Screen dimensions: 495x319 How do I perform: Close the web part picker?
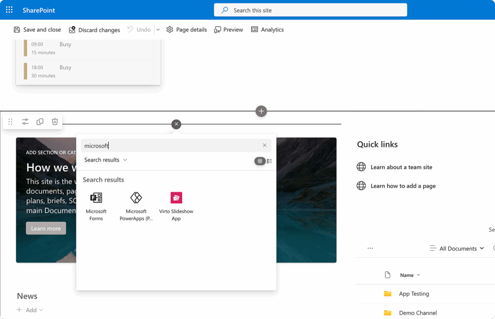[176, 124]
